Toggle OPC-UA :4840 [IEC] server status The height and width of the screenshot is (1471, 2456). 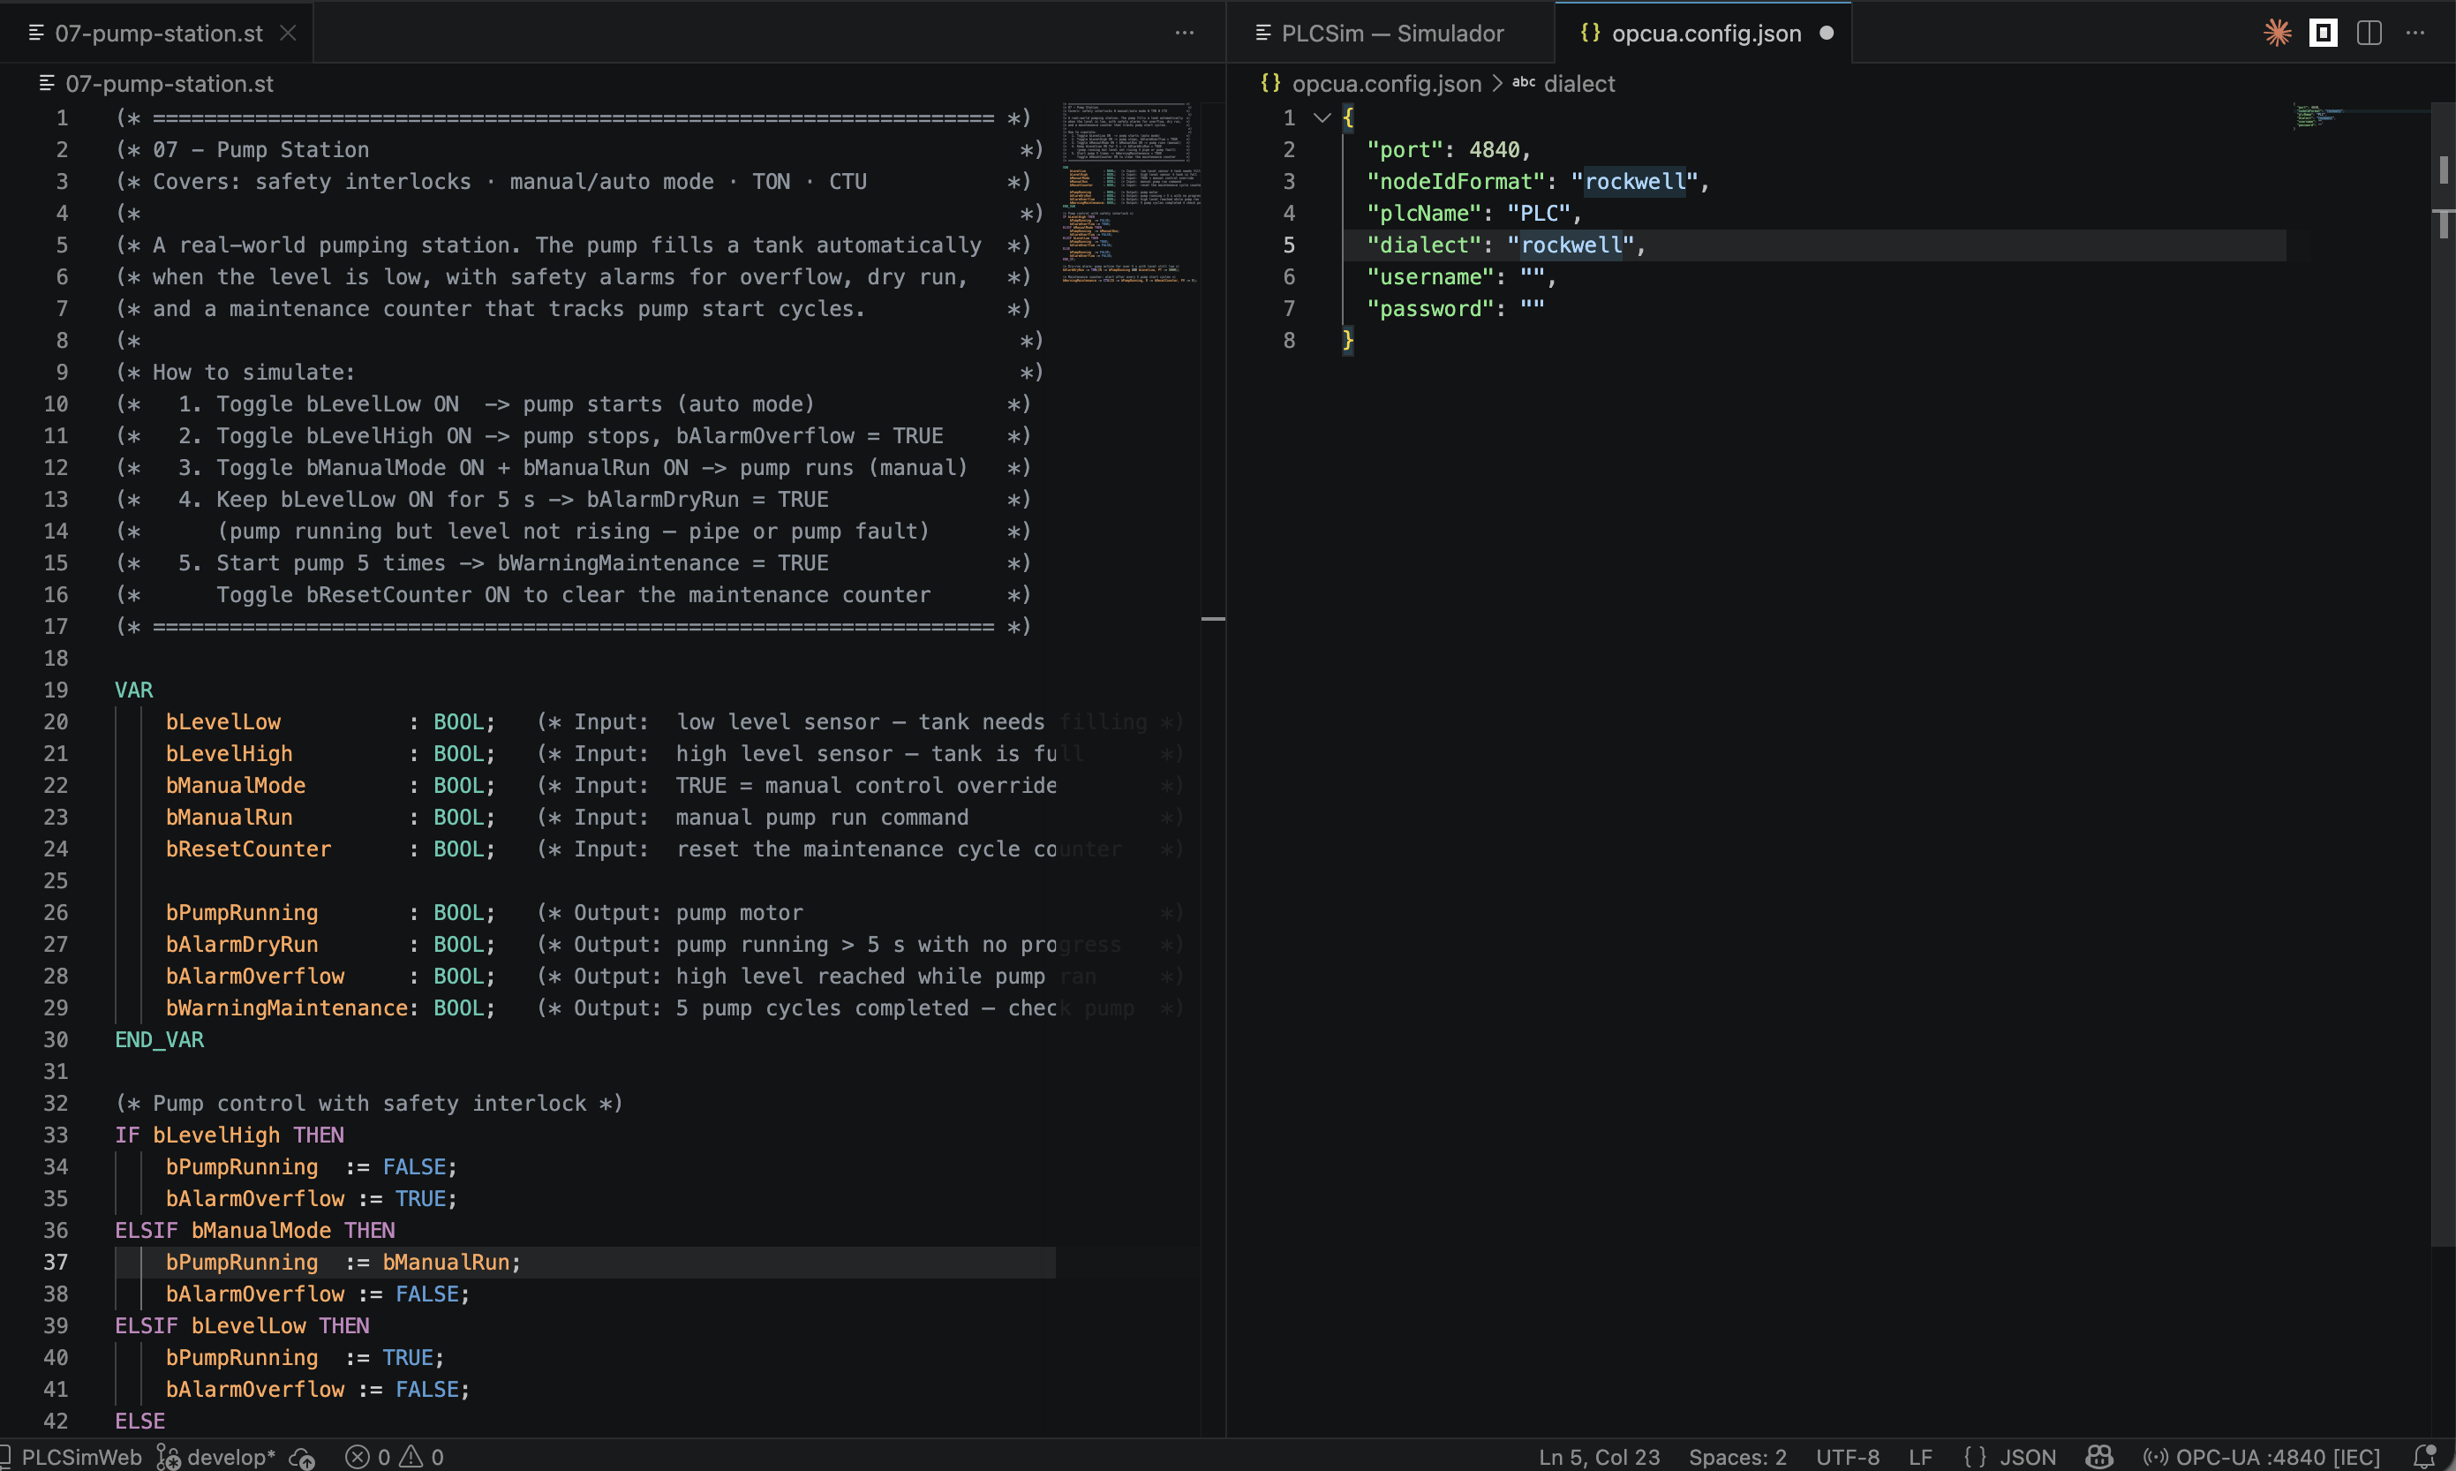click(2261, 1456)
